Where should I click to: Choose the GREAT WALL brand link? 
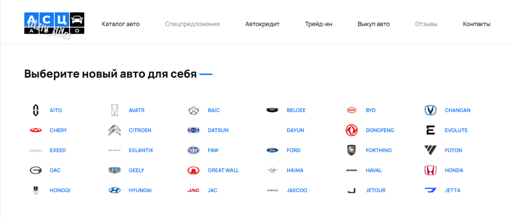click(223, 170)
